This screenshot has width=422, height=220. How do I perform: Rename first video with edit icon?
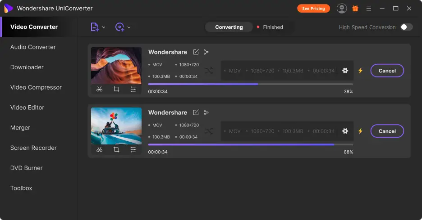coord(196,52)
